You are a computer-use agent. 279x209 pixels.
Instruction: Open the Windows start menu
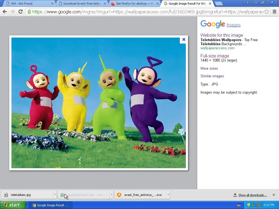click(13, 205)
